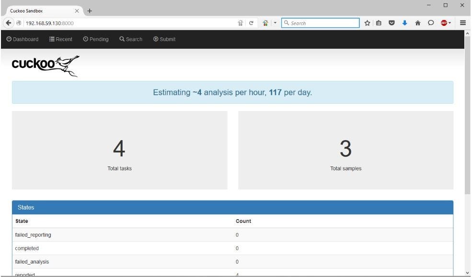The width and height of the screenshot is (472, 277).
Task: Select the failed_analysis row label
Action: [x=32, y=262]
